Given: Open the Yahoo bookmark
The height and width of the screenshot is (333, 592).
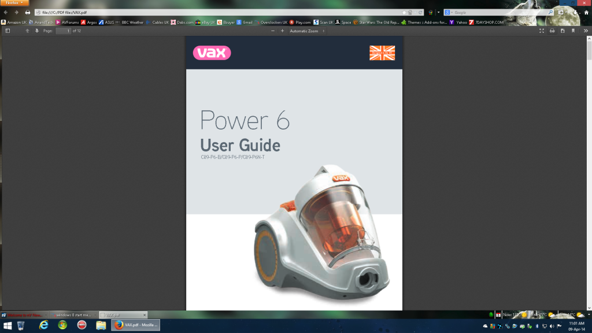Looking at the screenshot, I should coord(458,23).
